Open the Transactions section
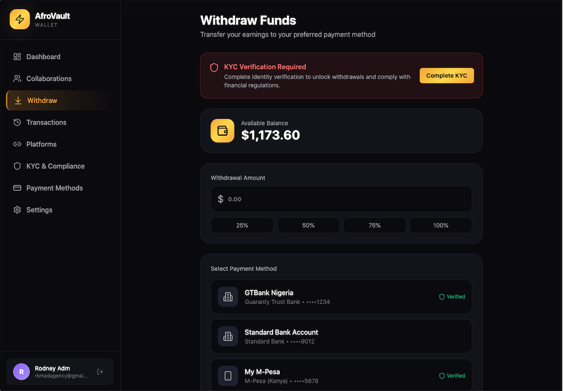Image resolution: width=563 pixels, height=391 pixels. [46, 122]
